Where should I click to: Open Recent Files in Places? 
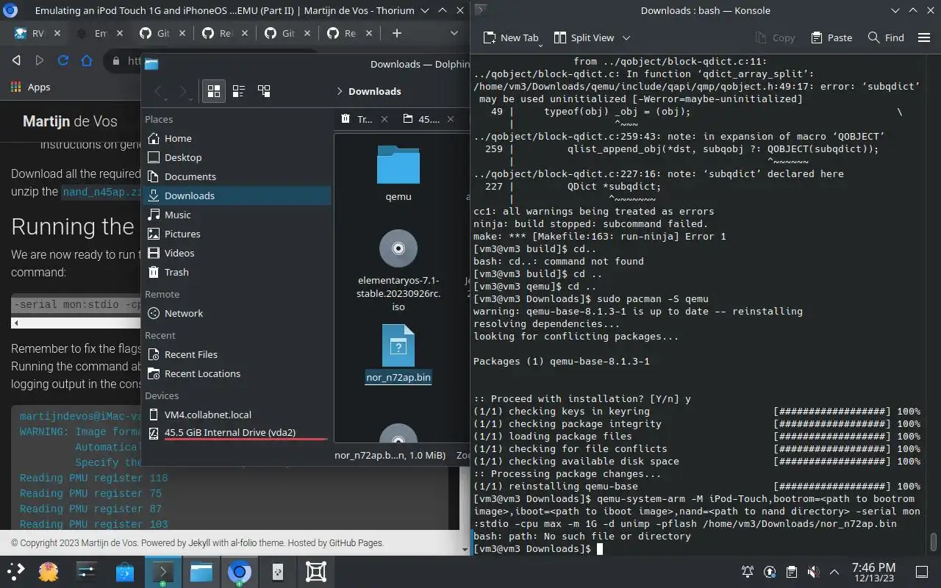236,354
